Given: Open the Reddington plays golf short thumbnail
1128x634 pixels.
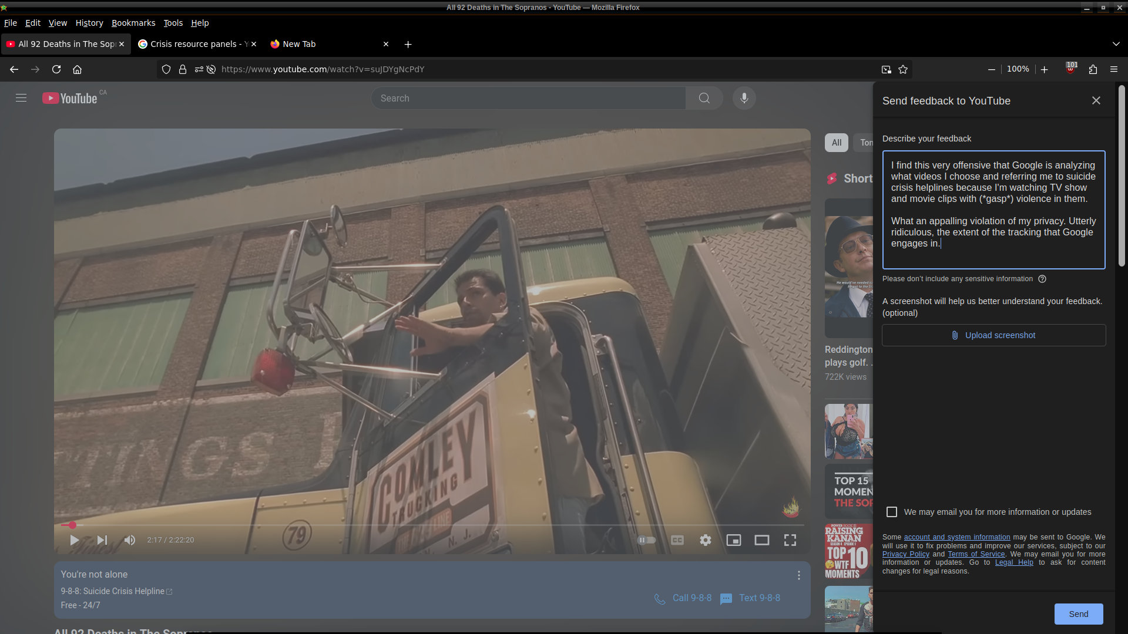Looking at the screenshot, I should [x=849, y=268].
